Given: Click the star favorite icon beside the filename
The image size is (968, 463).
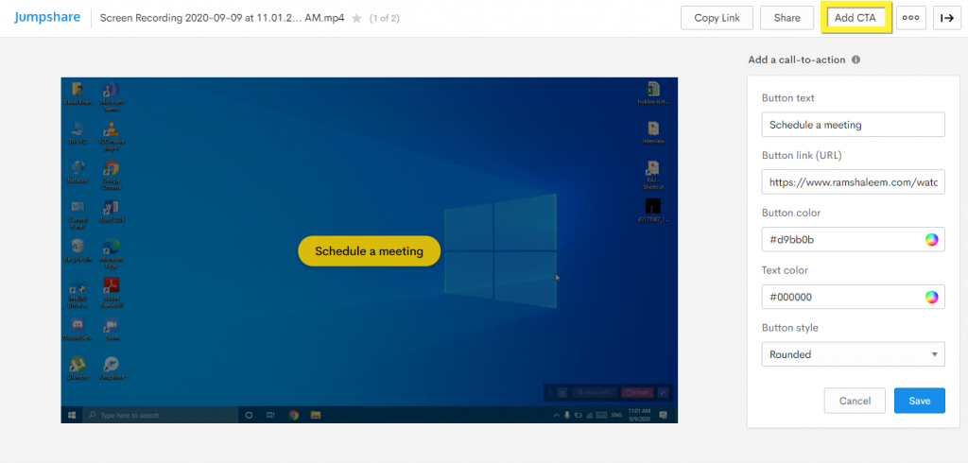Looking at the screenshot, I should point(356,18).
